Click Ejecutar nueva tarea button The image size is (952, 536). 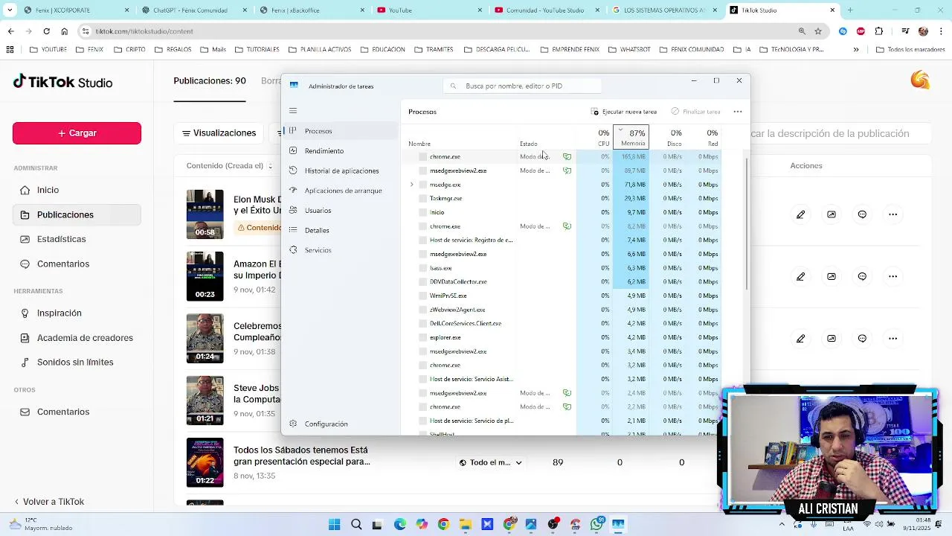point(624,112)
